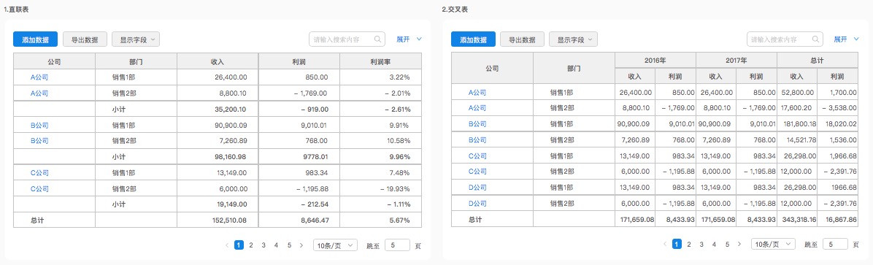Click 添加数据 button in 交叉表 panel
Image resolution: width=873 pixels, height=265 pixels.
coord(473,39)
